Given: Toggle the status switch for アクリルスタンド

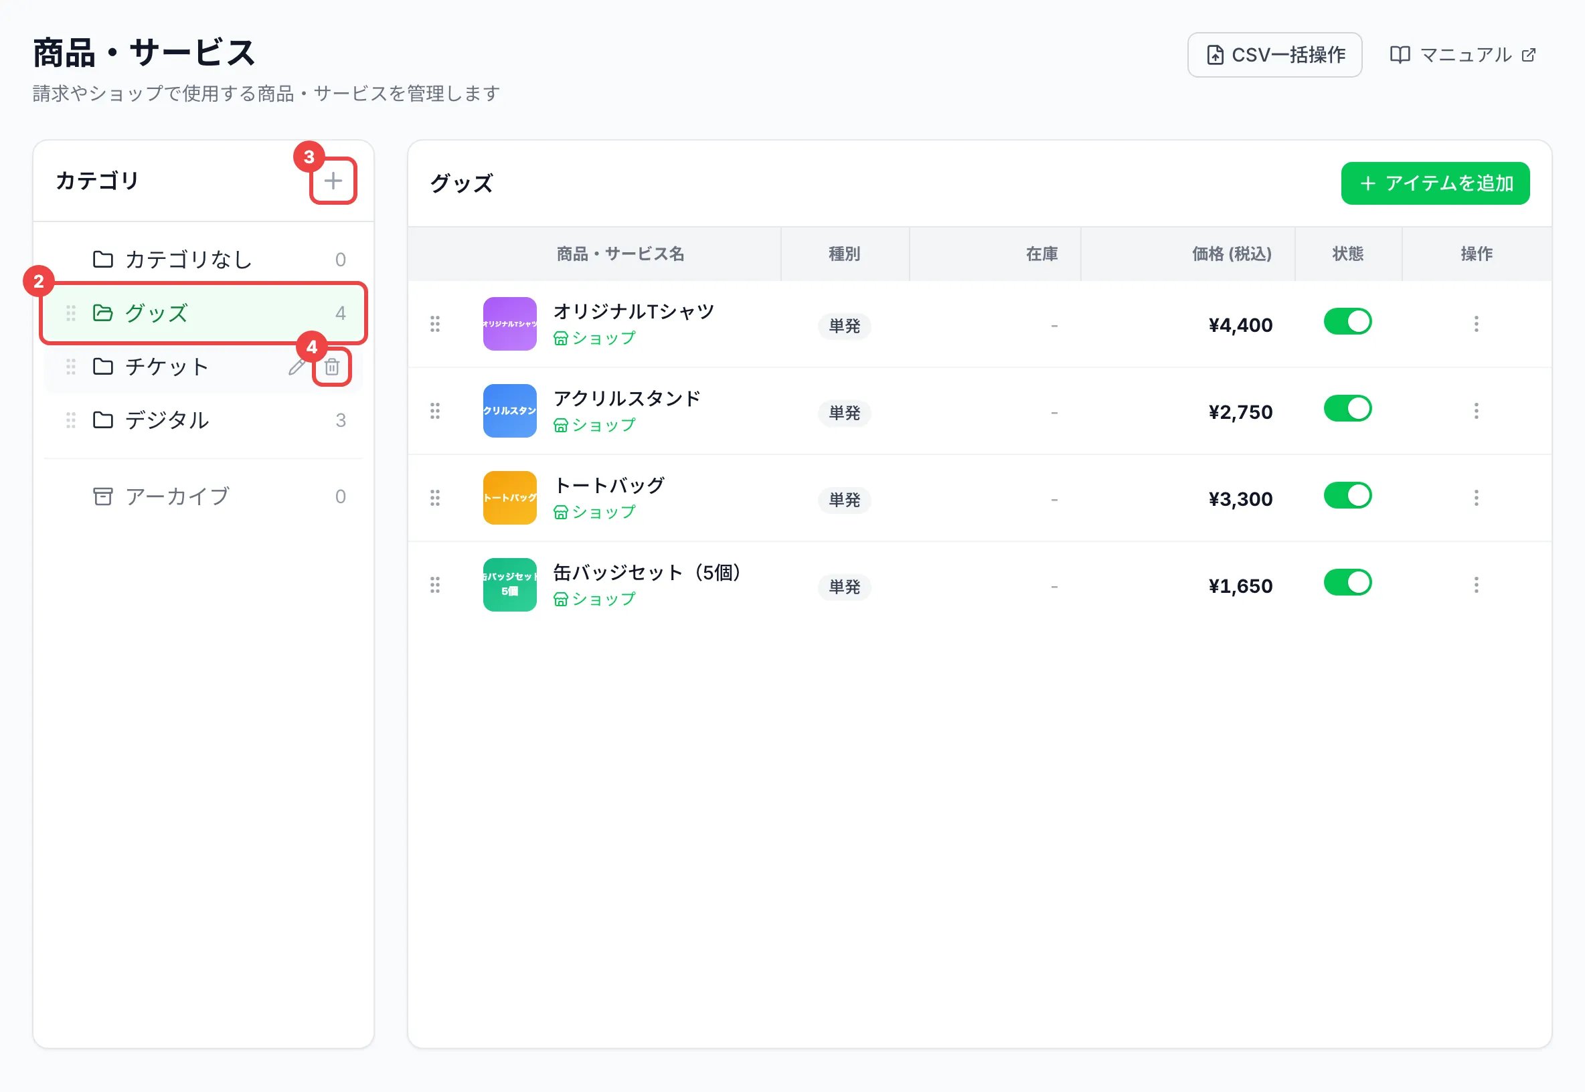Looking at the screenshot, I should [1347, 408].
